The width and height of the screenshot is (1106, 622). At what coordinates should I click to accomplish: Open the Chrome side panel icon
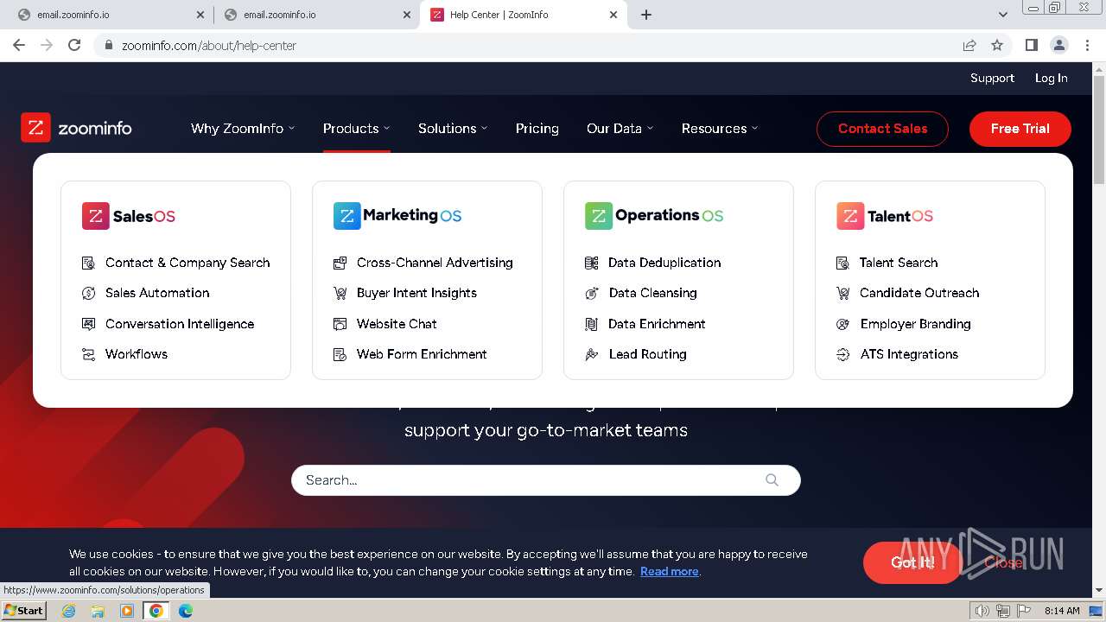point(1031,45)
